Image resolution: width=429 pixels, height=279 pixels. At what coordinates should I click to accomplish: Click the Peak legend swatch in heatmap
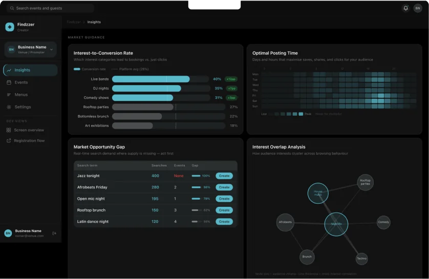coord(301,114)
